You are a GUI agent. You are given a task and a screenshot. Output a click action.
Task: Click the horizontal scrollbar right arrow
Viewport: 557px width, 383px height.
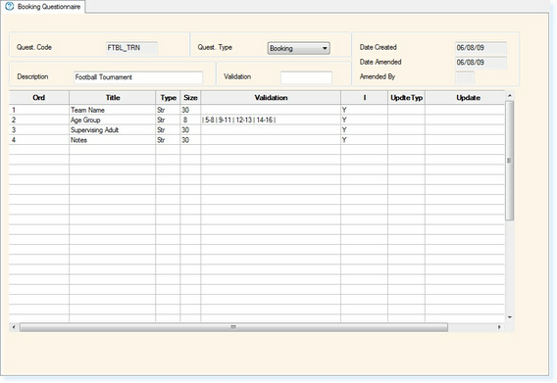[499, 327]
